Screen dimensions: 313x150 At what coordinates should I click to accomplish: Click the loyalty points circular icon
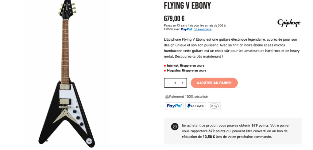coord(175,126)
